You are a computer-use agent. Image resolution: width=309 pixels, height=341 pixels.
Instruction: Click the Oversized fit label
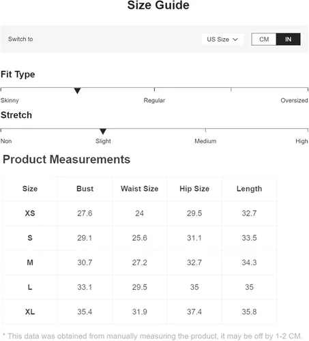[x=294, y=100]
